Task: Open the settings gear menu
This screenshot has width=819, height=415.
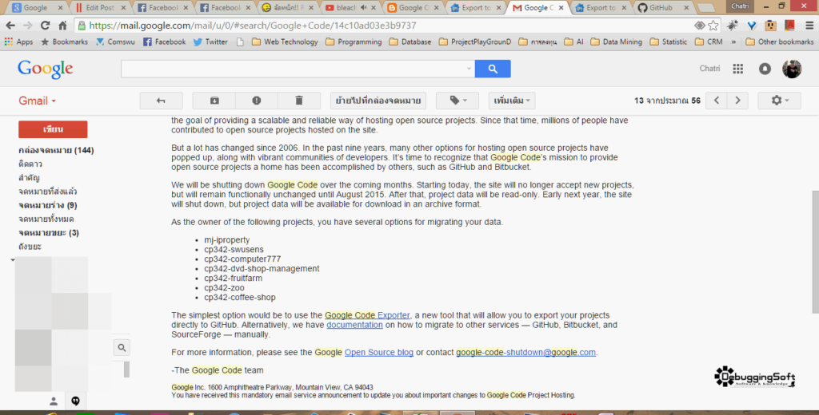Action: (x=779, y=101)
